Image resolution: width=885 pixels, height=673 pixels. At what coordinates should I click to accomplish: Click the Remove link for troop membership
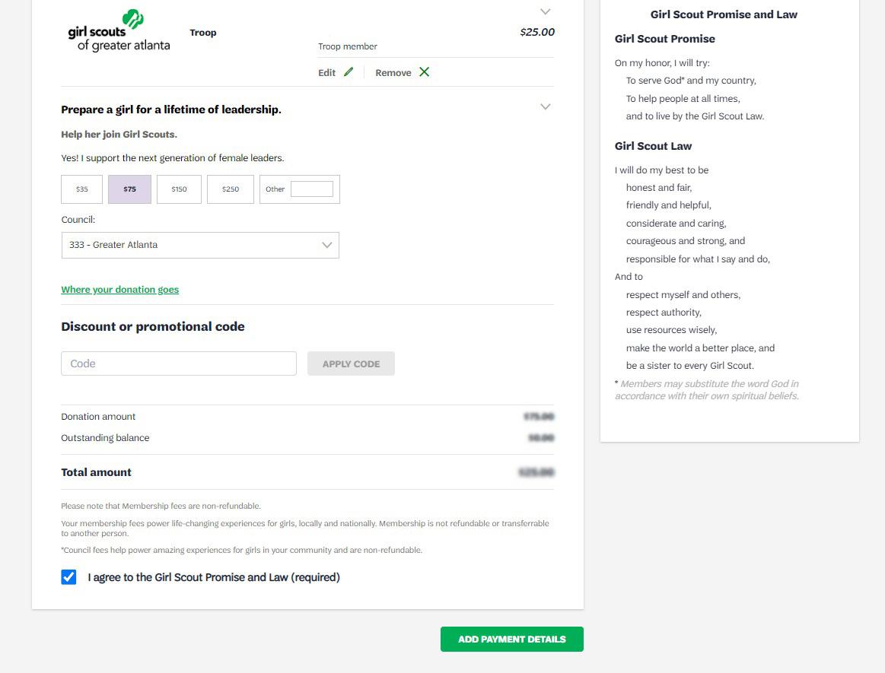coord(393,73)
